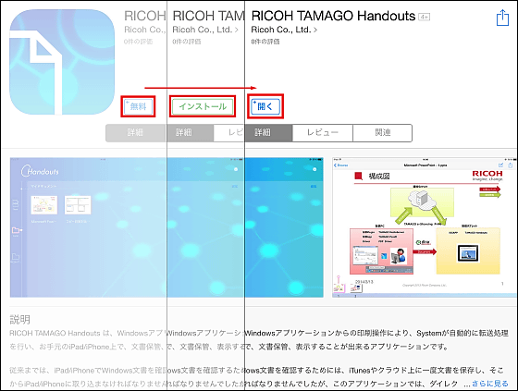
Task: Open the RICOH TAMAGO Handouts app icon
Action: [62, 62]
